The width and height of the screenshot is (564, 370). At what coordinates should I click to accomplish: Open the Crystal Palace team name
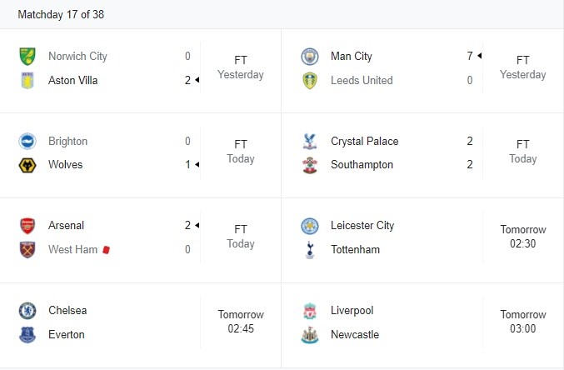tap(364, 141)
